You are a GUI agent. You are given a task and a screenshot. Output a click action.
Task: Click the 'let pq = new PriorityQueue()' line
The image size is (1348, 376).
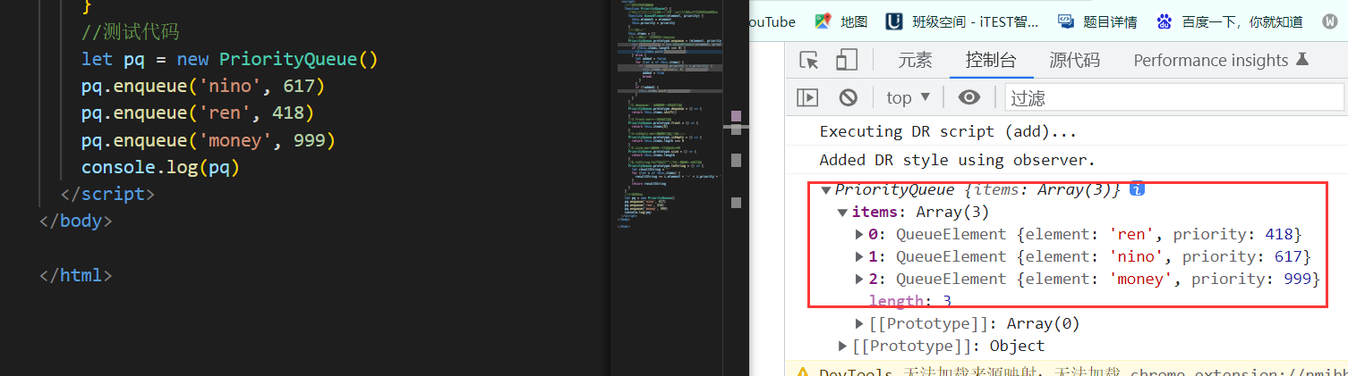point(230,60)
